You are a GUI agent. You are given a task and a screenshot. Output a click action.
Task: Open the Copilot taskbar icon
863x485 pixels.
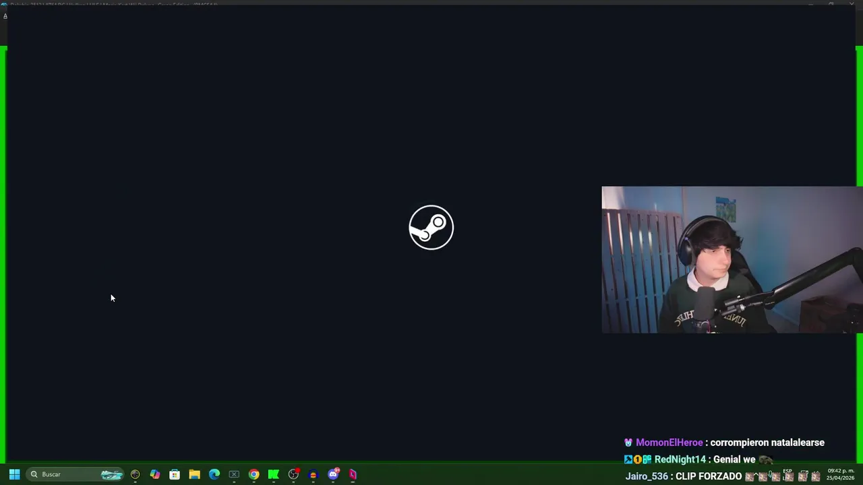(x=155, y=474)
